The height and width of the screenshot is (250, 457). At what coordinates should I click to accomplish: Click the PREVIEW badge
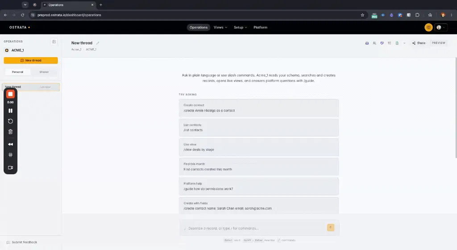click(438, 43)
